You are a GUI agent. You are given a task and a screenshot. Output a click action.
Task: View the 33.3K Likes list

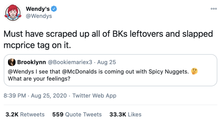(x=126, y=114)
